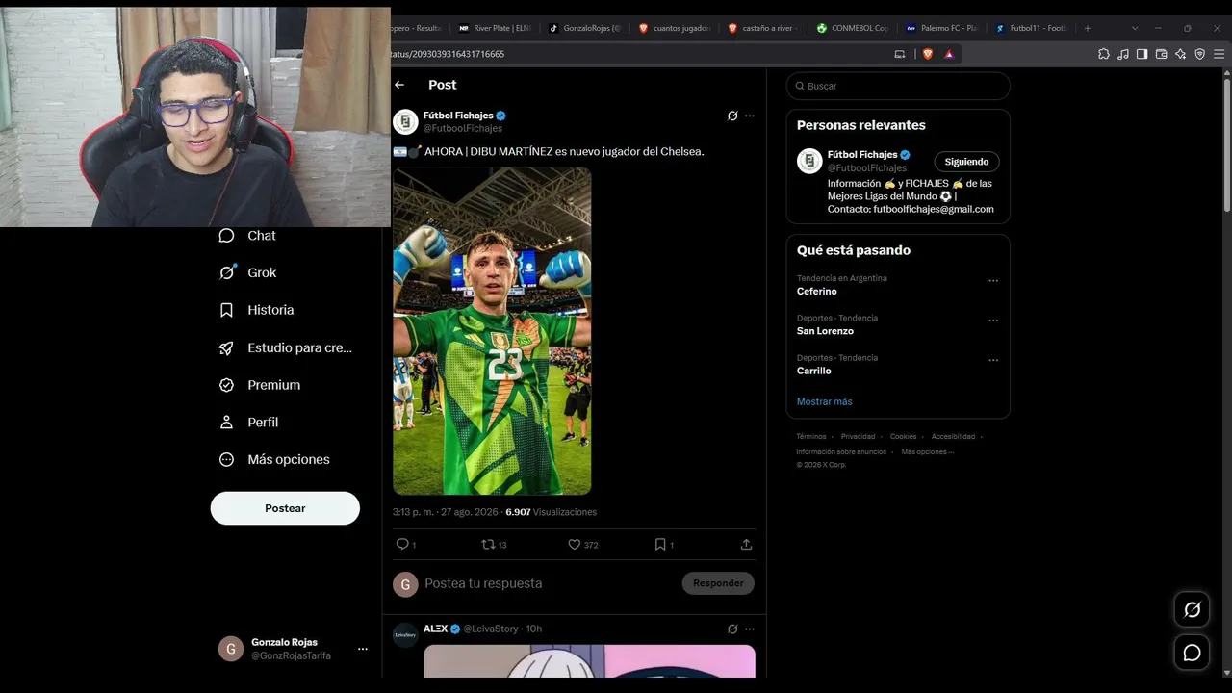Go to Perfil in the sidebar
The image size is (1232, 693).
(x=248, y=423)
